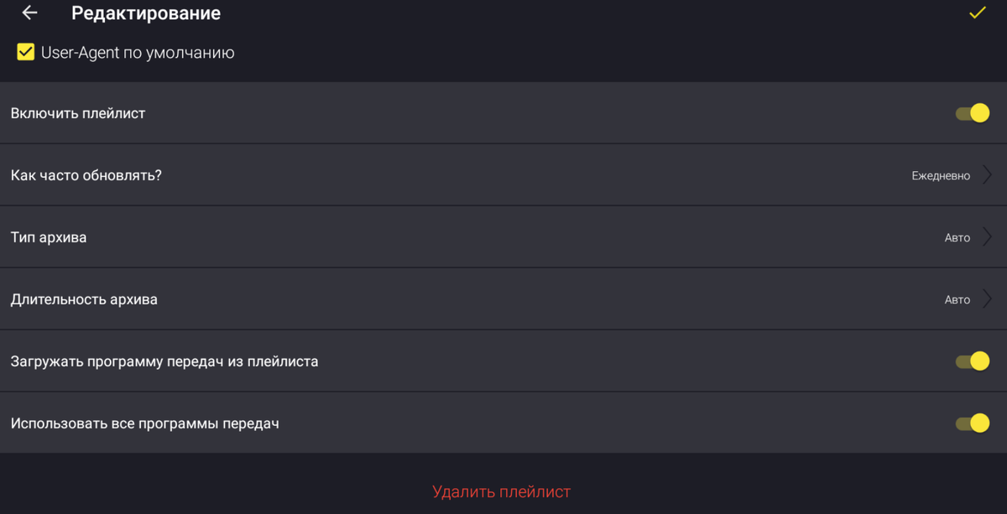Turn off the use all TV guides switch
The image size is (1007, 514).
tap(973, 423)
